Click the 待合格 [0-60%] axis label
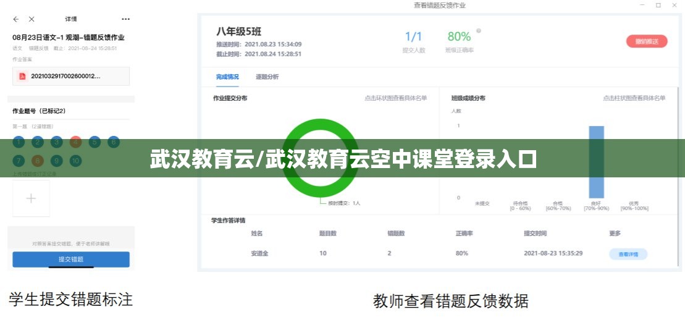Image resolution: width=685 pixels, height=317 pixels. click(x=520, y=206)
